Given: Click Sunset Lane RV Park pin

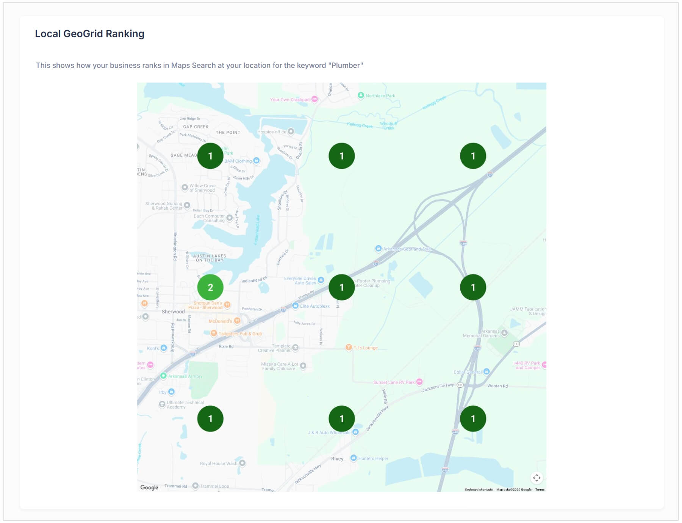Looking at the screenshot, I should point(419,382).
